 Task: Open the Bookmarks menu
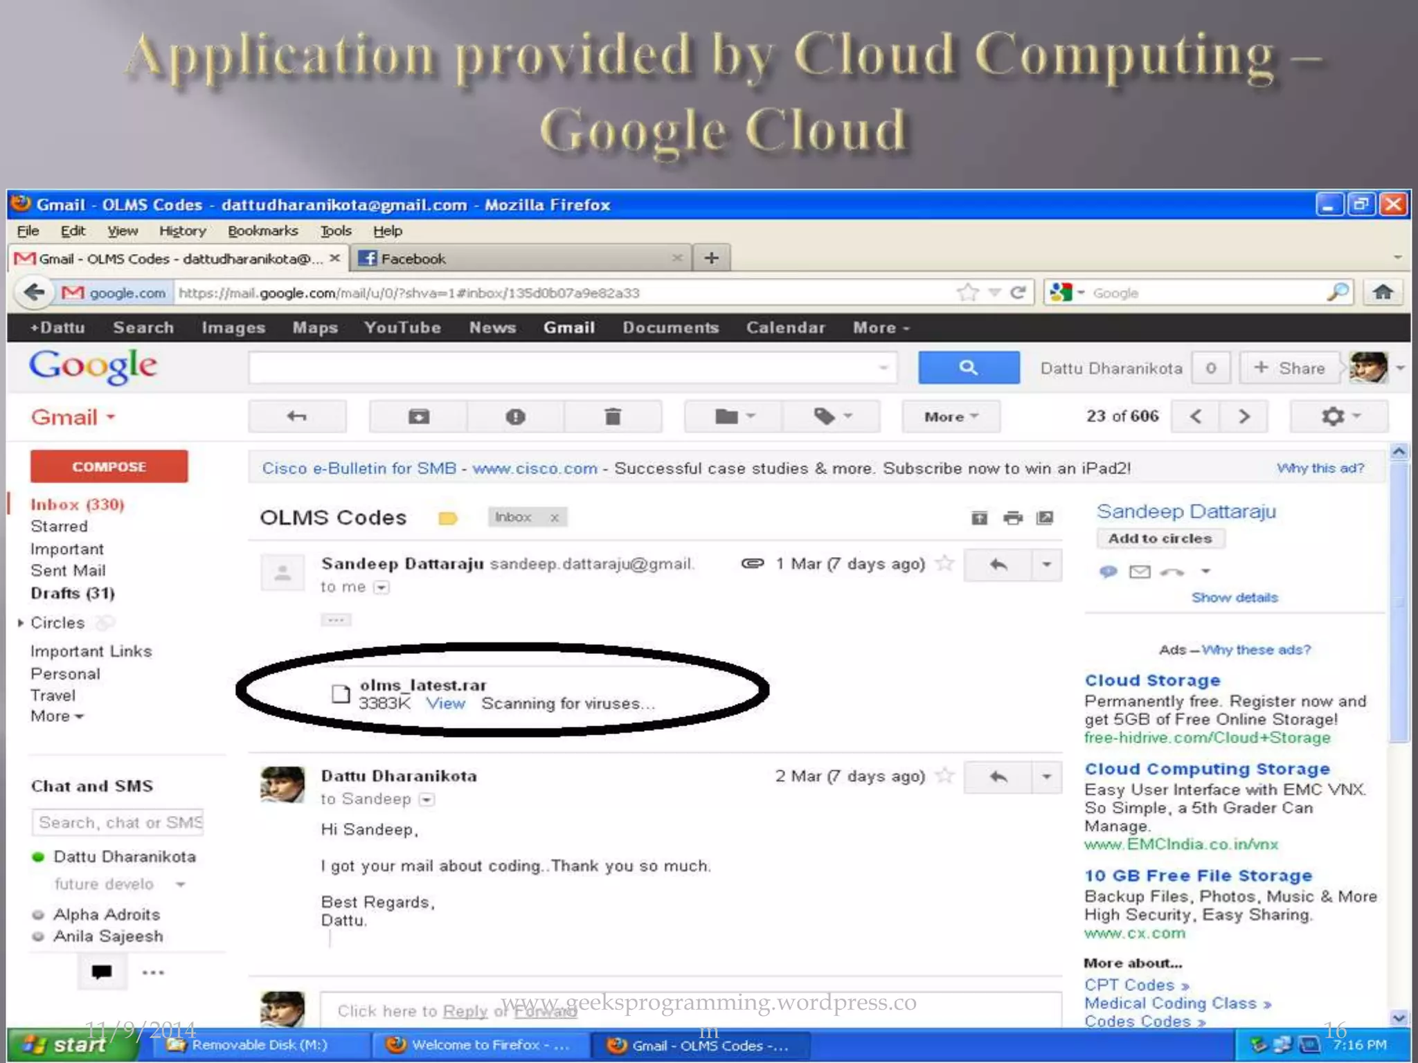point(262,231)
